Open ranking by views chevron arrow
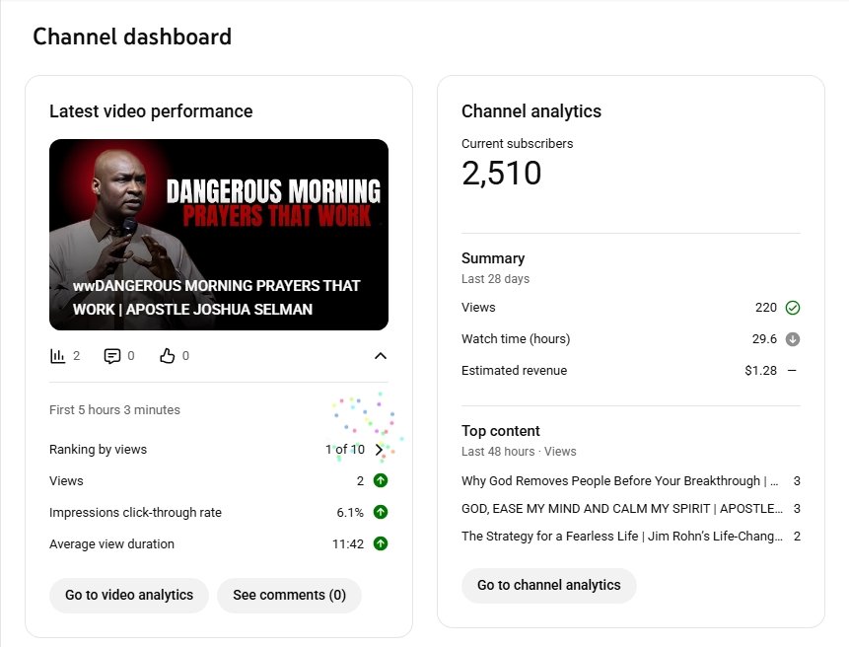The width and height of the screenshot is (849, 647). (380, 450)
